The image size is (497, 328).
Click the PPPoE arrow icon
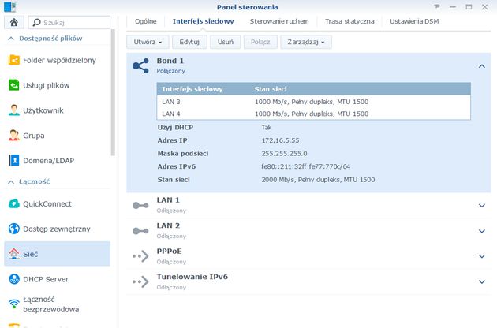pyautogui.click(x=140, y=256)
